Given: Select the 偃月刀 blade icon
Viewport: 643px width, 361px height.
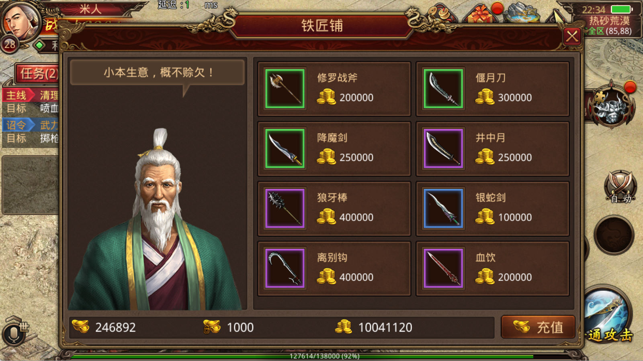Looking at the screenshot, I should (x=443, y=89).
